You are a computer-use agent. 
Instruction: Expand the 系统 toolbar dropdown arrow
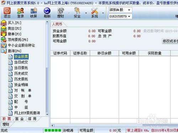pyautogui.click(x=103, y=13)
